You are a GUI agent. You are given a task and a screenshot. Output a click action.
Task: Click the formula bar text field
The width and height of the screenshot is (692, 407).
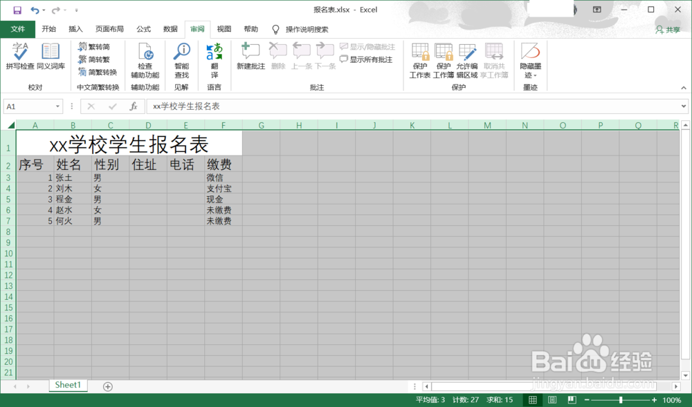(x=412, y=106)
